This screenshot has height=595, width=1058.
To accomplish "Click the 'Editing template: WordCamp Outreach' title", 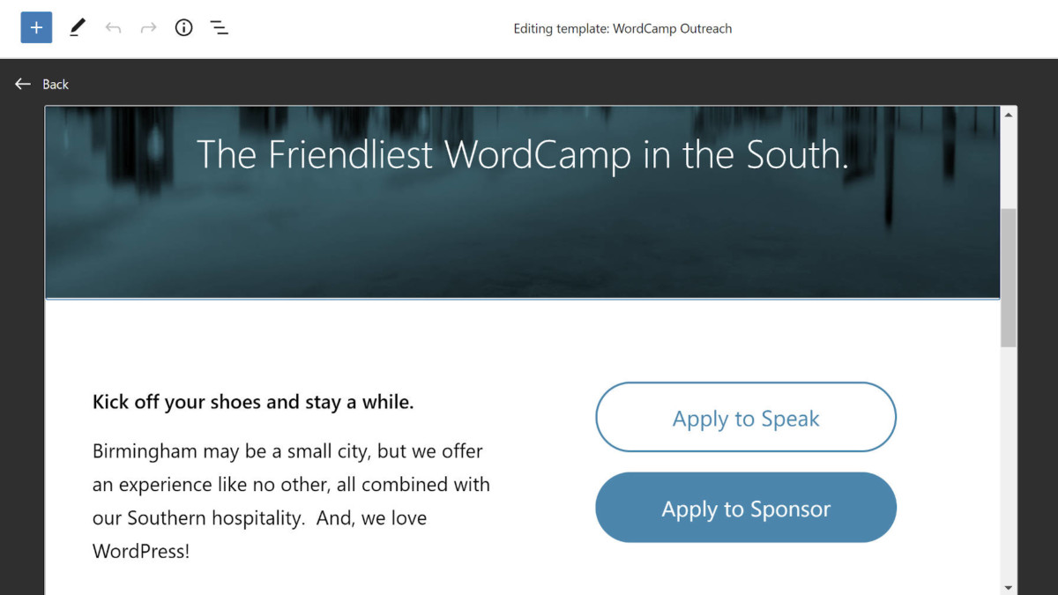I will pos(622,28).
